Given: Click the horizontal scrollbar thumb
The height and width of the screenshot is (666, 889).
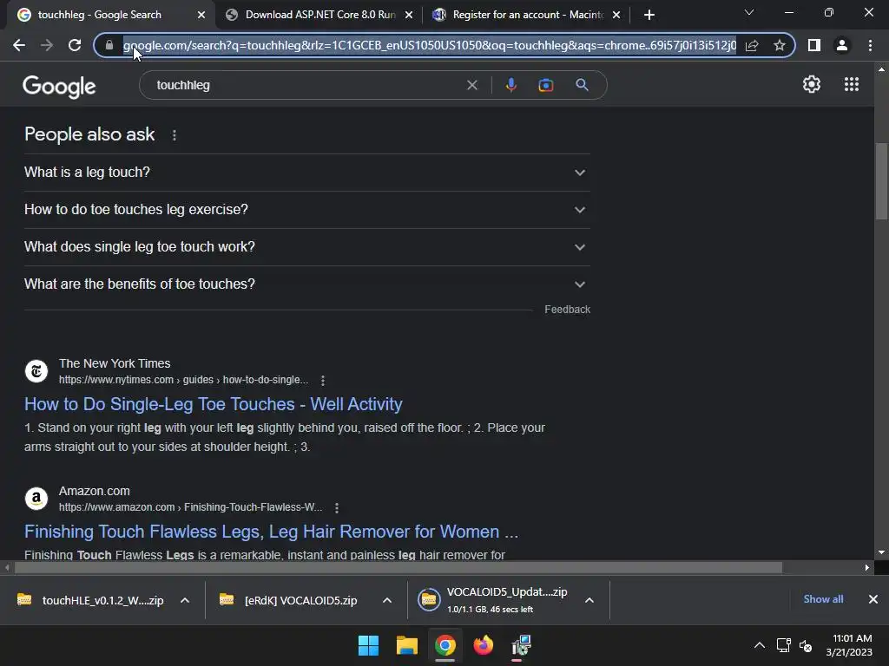Looking at the screenshot, I should [398, 567].
